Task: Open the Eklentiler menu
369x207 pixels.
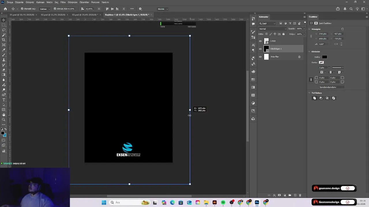Action: click(84, 2)
